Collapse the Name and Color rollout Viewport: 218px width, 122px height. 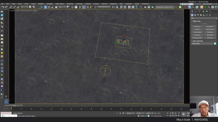coord(198,41)
